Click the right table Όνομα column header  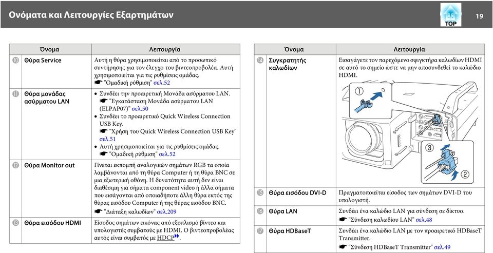tap(295, 49)
